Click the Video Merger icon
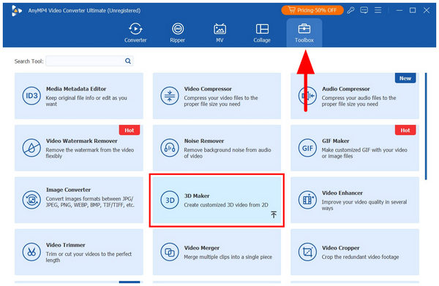The height and width of the screenshot is (286, 439). 170,252
